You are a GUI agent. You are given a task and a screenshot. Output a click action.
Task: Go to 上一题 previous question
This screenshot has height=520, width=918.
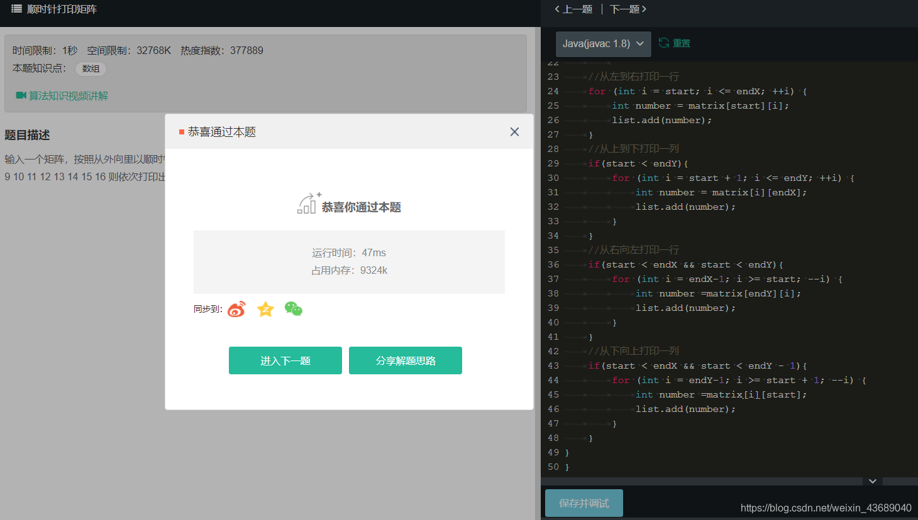573,9
